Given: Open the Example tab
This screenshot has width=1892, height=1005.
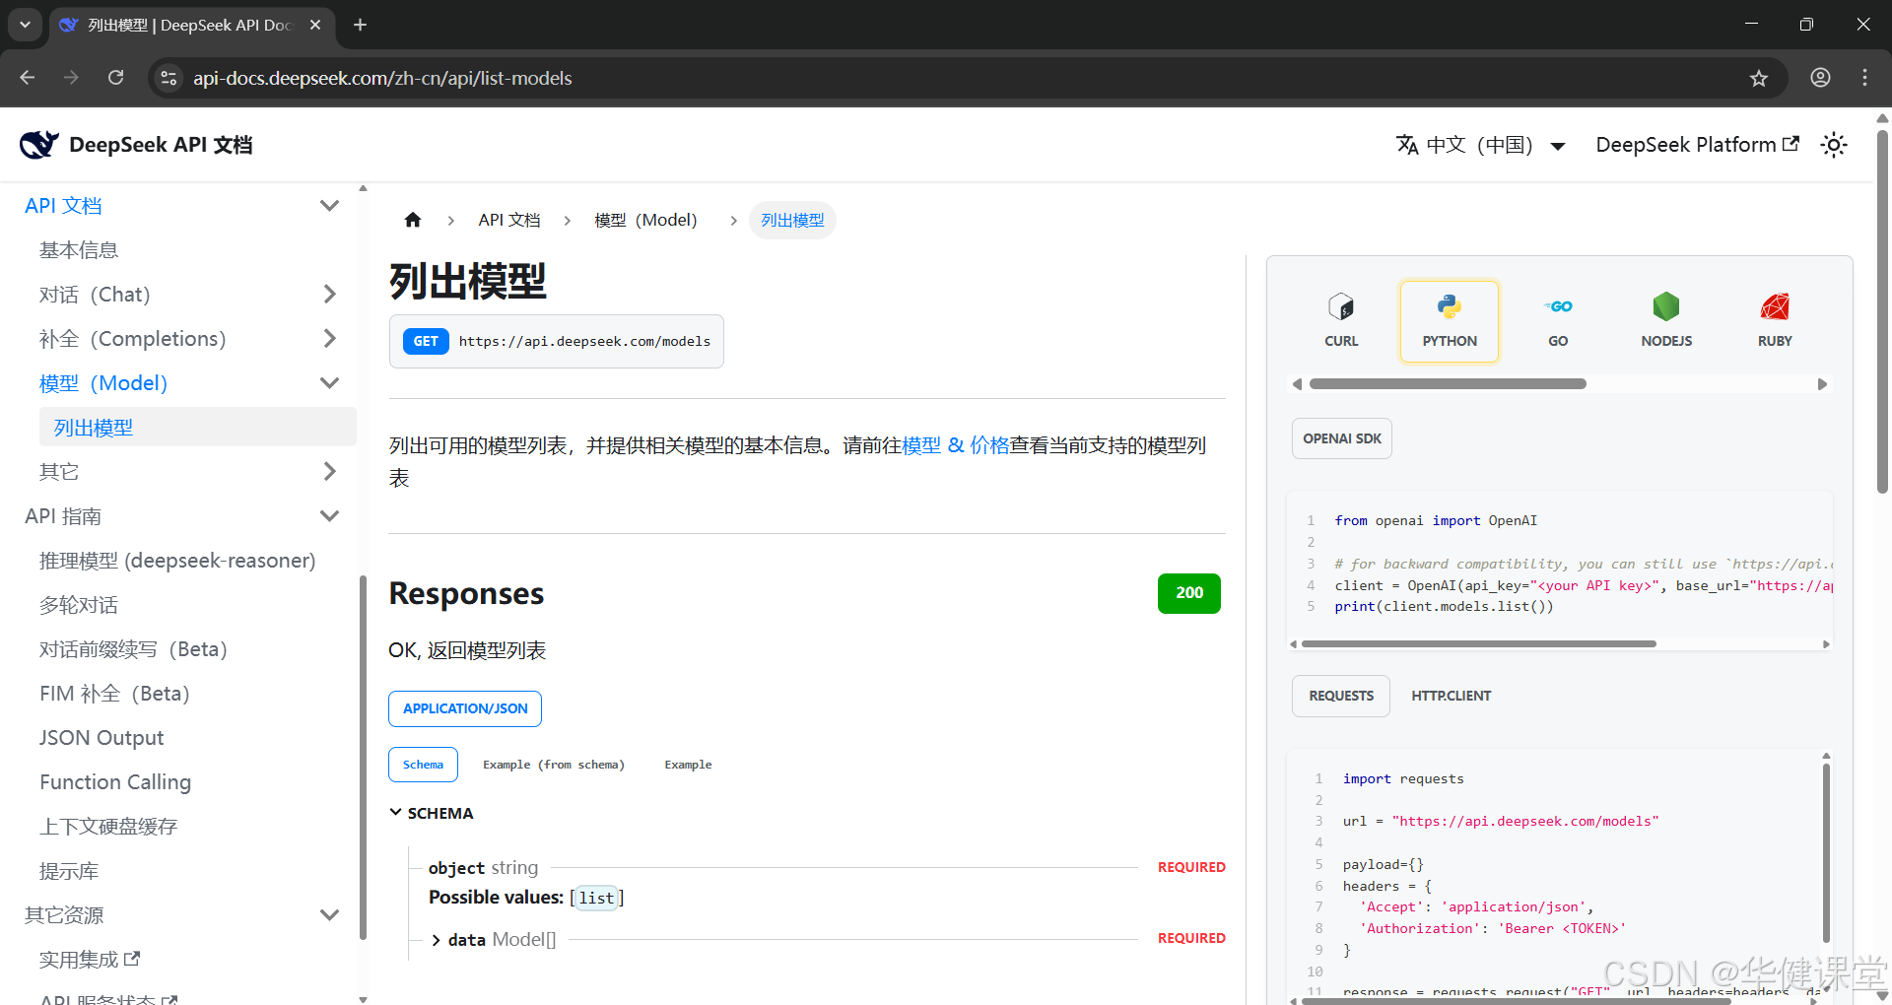Looking at the screenshot, I should click(x=688, y=765).
